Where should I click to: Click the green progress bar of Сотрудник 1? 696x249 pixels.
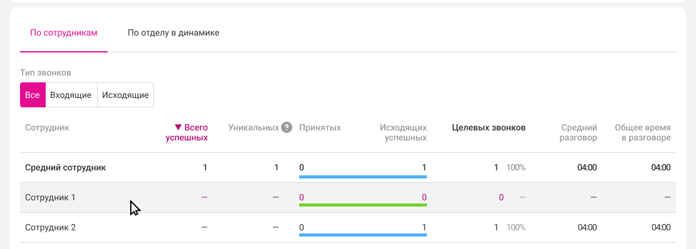[x=363, y=205]
